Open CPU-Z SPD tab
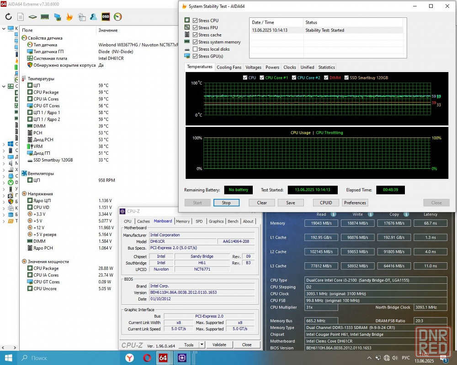This screenshot has width=457, height=365. click(x=199, y=221)
